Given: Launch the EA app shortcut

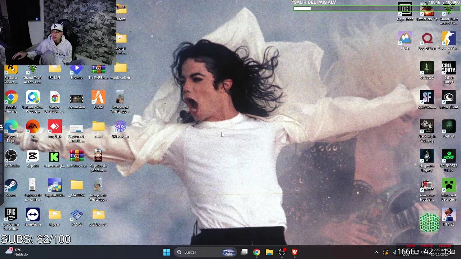Looking at the screenshot, I should click(x=33, y=129).
